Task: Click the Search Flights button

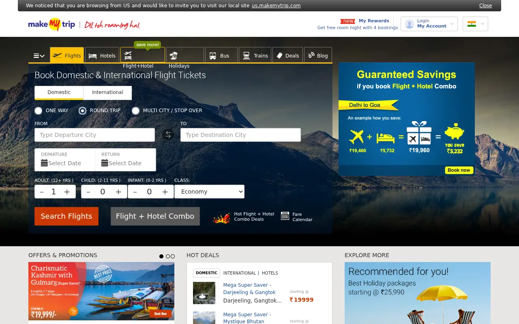Action: (66, 216)
